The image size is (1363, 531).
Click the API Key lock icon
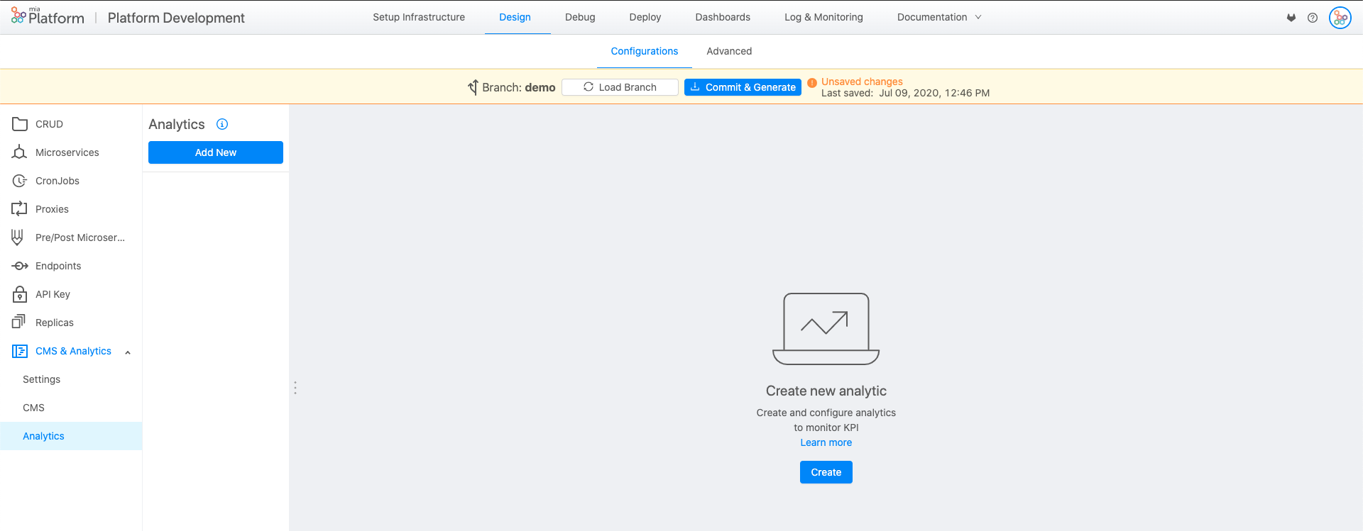click(20, 294)
